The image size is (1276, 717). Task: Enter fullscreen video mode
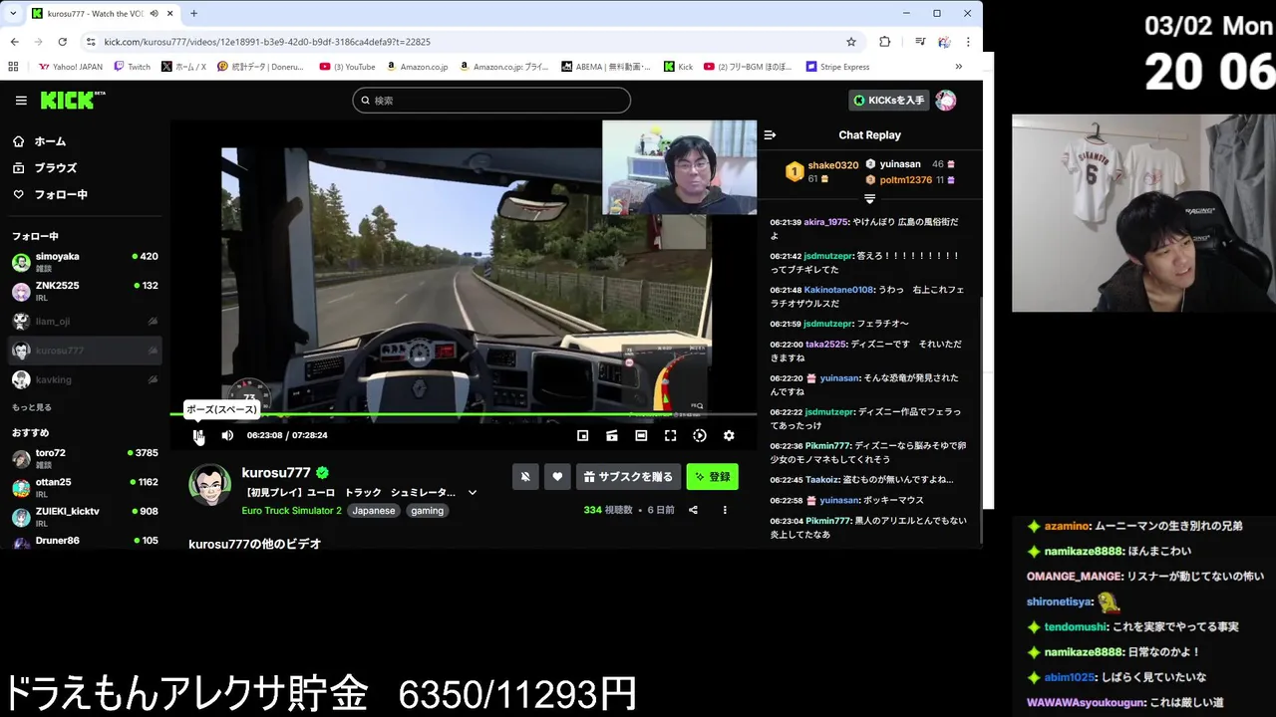[x=671, y=435]
